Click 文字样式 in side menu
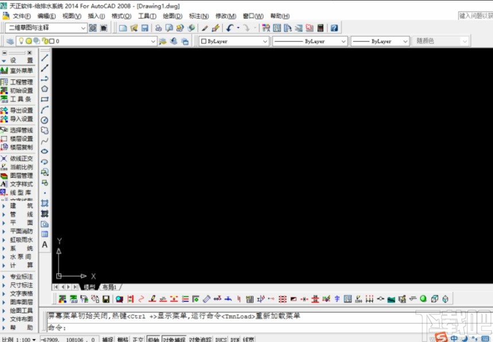The image size is (493, 342). click(x=18, y=184)
